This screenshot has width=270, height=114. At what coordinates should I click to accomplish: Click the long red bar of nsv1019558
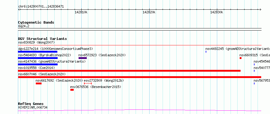[x=129, y=71]
